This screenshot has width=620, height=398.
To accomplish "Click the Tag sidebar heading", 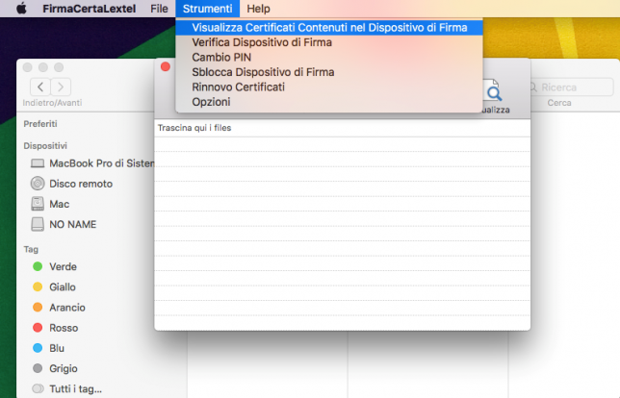I will pos(31,249).
